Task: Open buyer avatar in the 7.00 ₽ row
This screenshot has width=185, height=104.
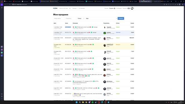Action: (105, 52)
